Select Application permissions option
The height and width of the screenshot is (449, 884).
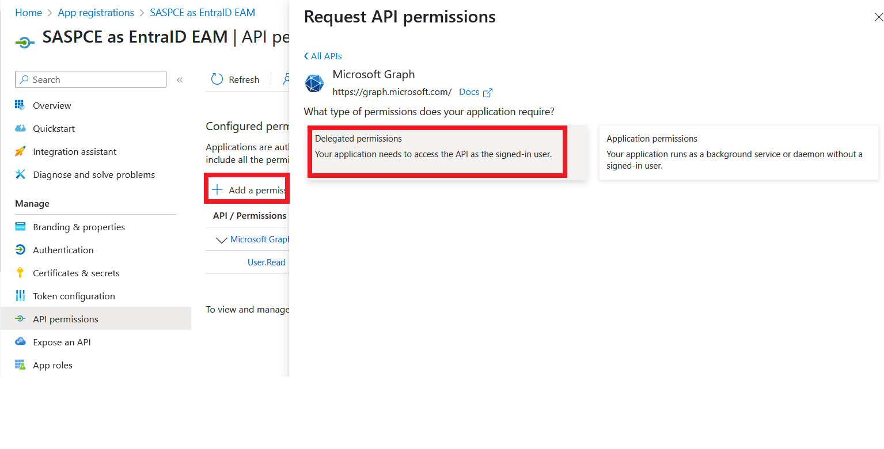point(738,153)
